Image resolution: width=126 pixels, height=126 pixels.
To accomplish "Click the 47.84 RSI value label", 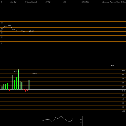I will [x=31, y=31].
